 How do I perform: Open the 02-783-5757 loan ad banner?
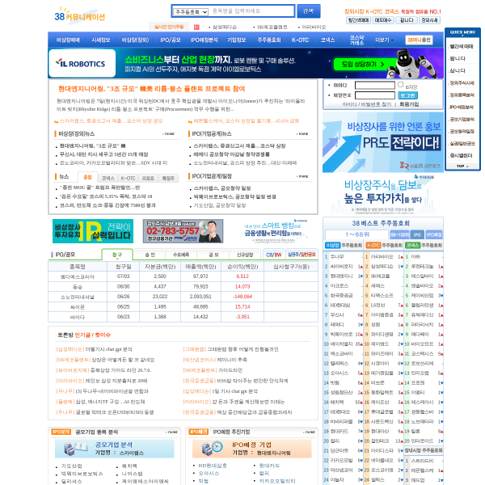183,231
